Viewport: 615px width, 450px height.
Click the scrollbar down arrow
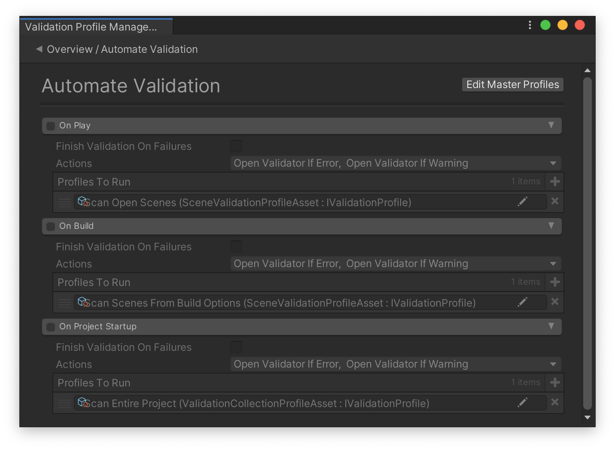click(588, 417)
